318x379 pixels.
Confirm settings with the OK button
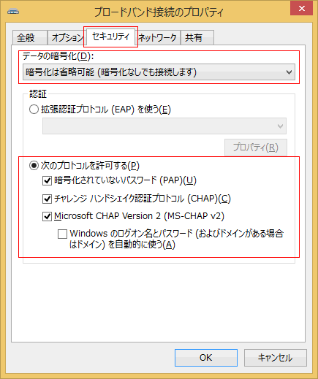pos(206,358)
